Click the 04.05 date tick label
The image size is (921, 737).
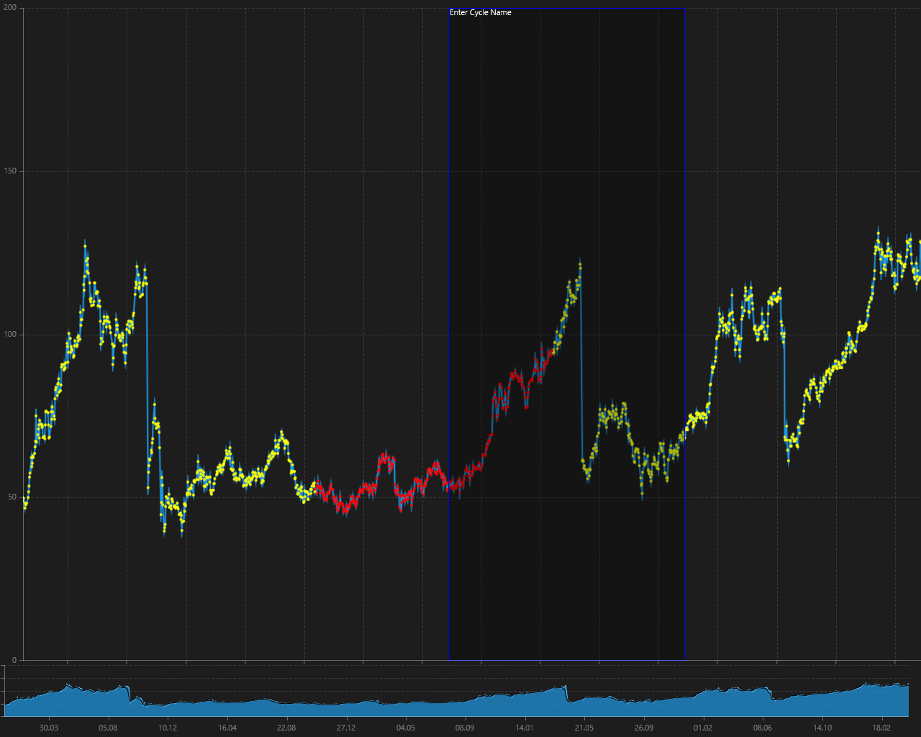tap(406, 728)
